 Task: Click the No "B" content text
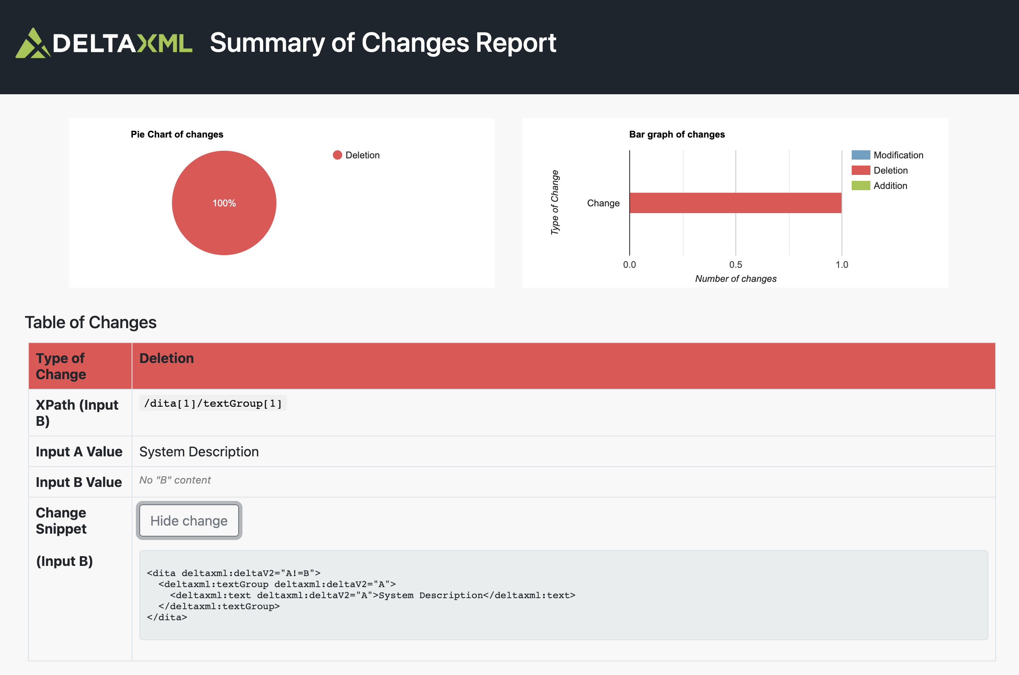[175, 480]
